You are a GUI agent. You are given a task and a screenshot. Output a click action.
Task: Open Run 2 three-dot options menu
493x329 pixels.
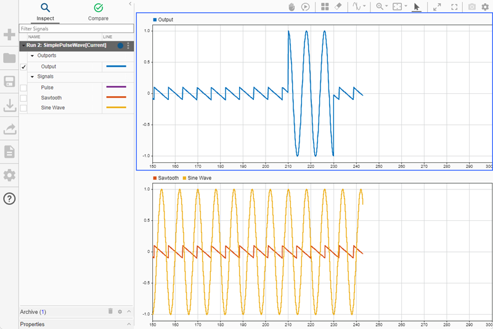[128, 46]
